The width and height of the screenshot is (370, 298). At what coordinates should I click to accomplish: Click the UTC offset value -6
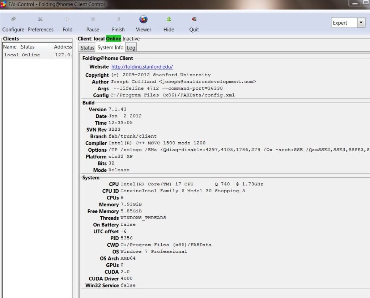tap(123, 231)
